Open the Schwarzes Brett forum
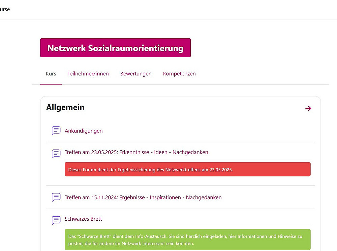This screenshot has width=337, height=251. click(83, 219)
